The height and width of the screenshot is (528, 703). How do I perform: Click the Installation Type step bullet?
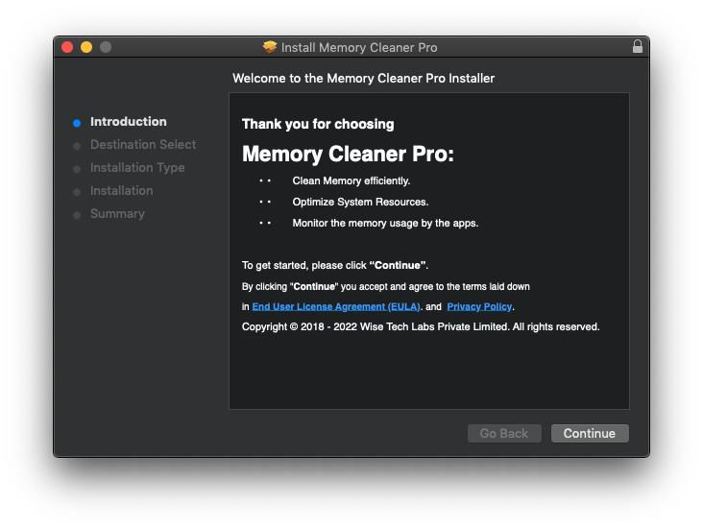pos(77,169)
